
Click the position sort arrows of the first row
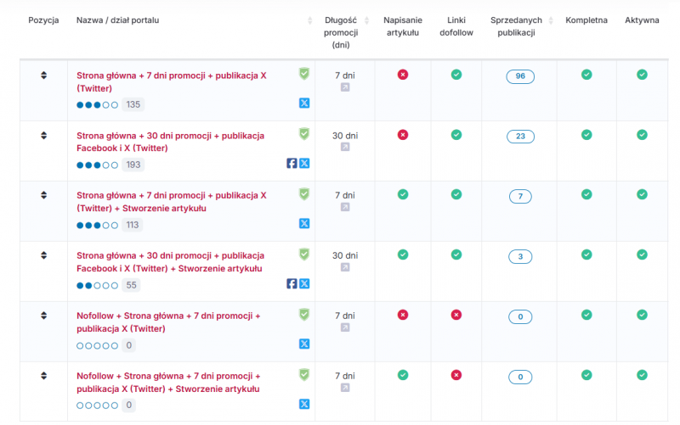43,75
